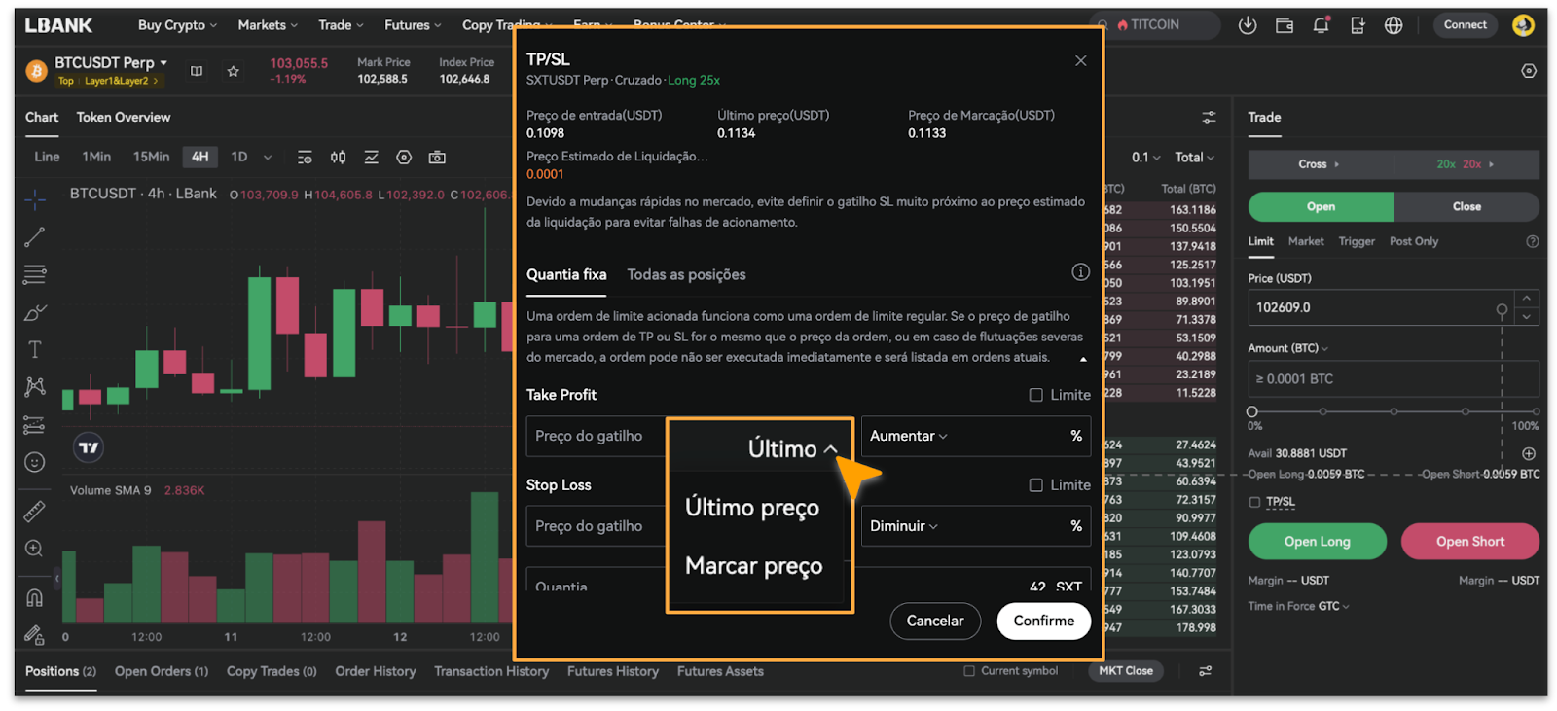
Task: Open the candlestick chart type icon
Action: tap(338, 158)
